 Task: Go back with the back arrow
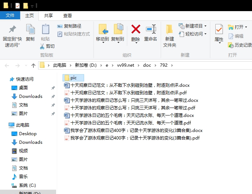pyautogui.click(x=7, y=65)
